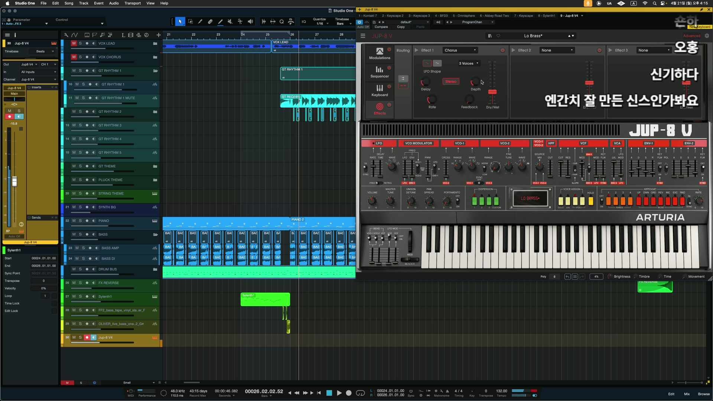Viewport: 713px width, 401px height.
Task: Click the Stop transport button
Action: pyautogui.click(x=329, y=393)
